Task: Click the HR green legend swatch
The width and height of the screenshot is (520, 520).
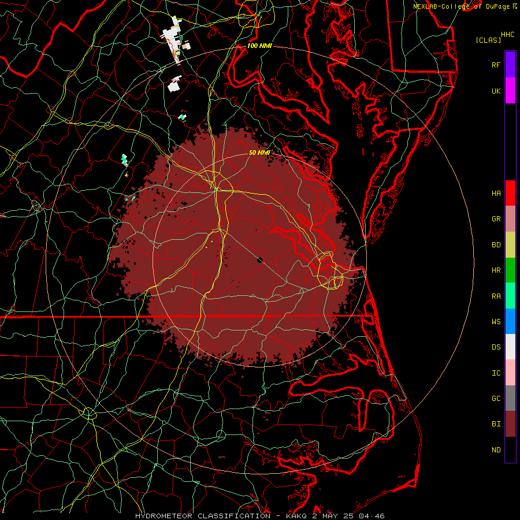Action: (510, 270)
